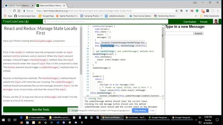Open the Camping Photos bookmark
Image resolution: width=223 pixels, height=125 pixels.
[92, 16]
